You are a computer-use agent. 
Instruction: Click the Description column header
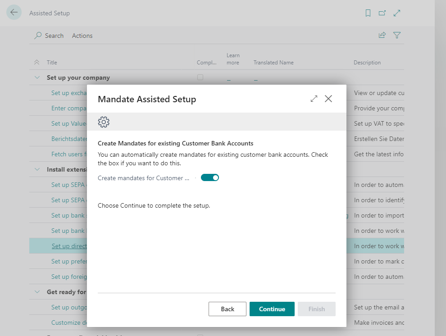(x=367, y=63)
